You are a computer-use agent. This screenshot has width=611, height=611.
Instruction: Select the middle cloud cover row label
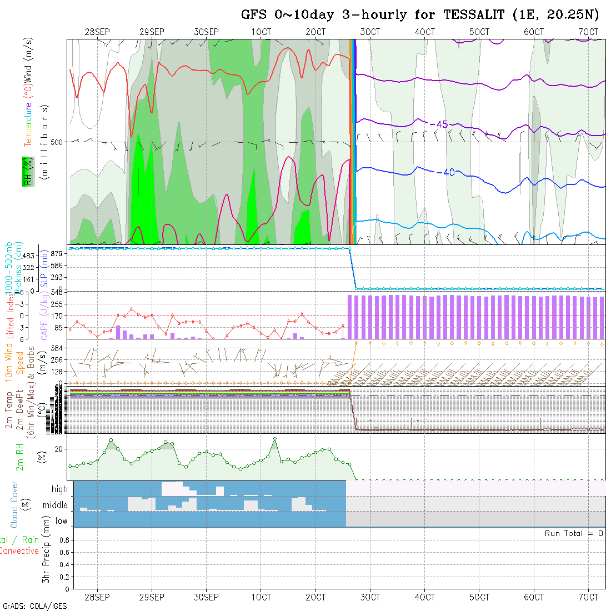click(56, 505)
